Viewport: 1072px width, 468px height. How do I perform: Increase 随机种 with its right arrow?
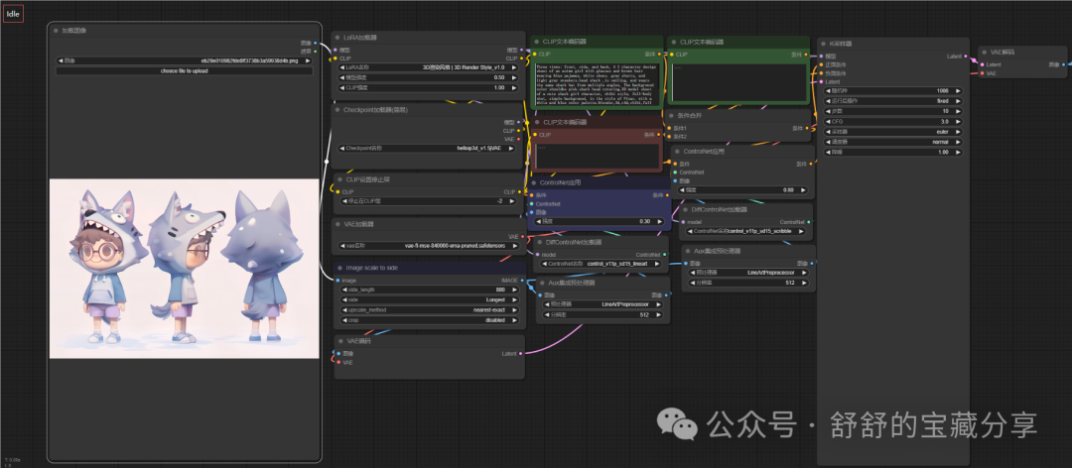point(958,90)
